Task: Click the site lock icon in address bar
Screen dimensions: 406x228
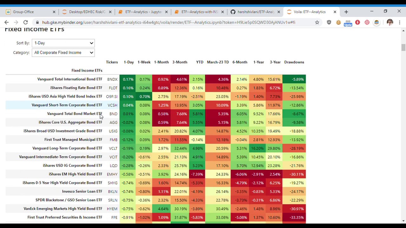Action: click(x=38, y=22)
